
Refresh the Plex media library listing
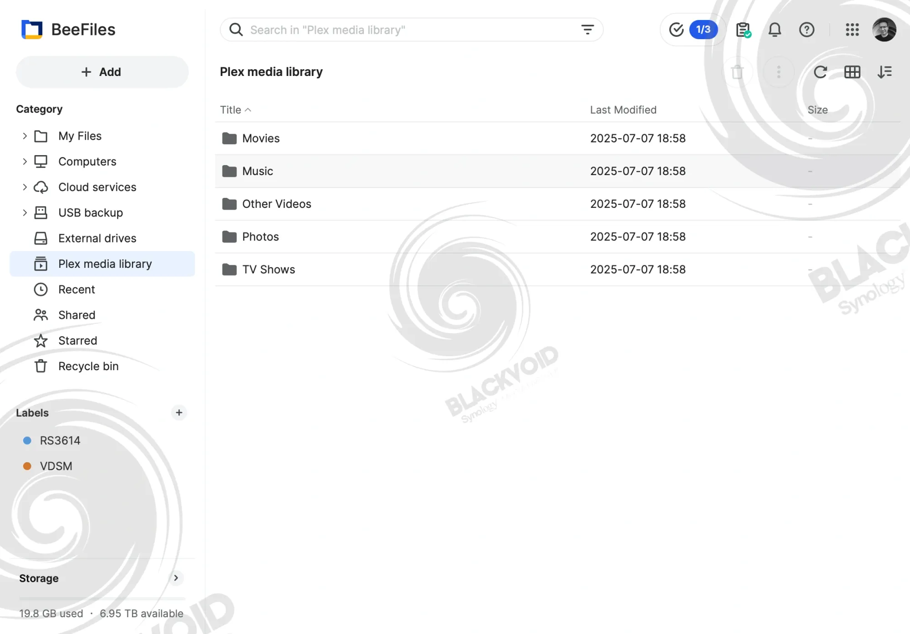pyautogui.click(x=820, y=72)
